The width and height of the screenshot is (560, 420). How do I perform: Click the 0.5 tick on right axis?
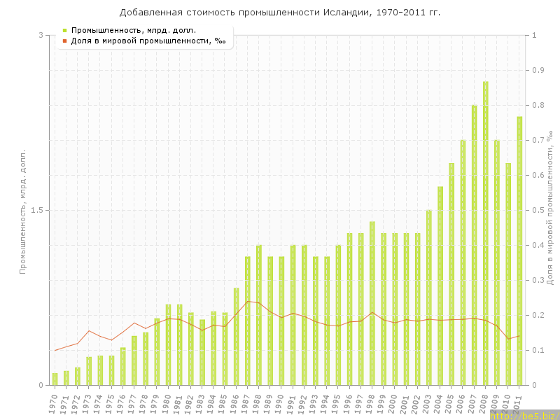538,210
